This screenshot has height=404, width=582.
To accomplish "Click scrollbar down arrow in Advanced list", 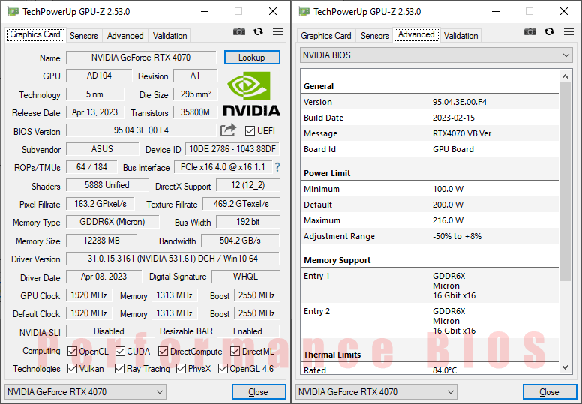I will [565, 367].
